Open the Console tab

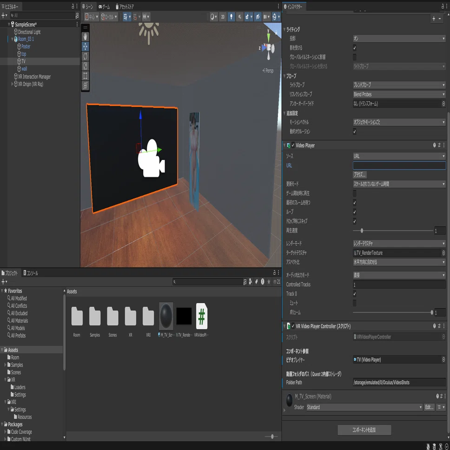30,273
